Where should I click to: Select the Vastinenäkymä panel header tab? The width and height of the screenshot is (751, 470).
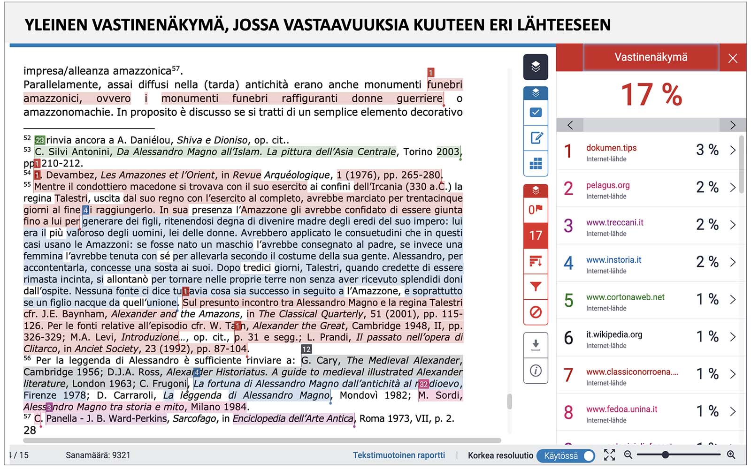651,57
